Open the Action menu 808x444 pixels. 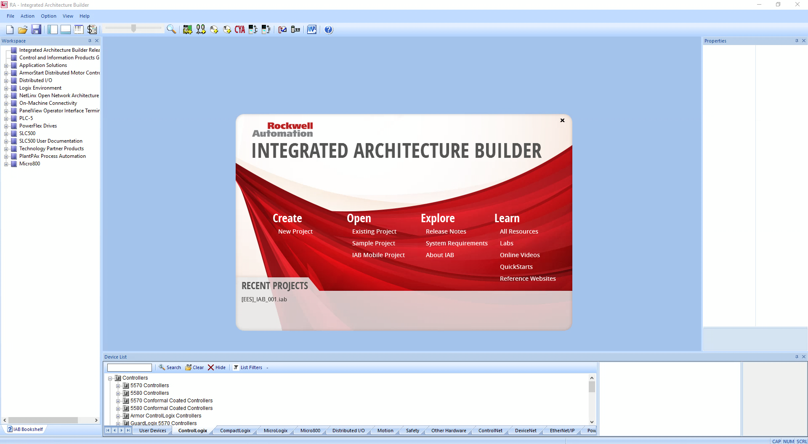(27, 16)
